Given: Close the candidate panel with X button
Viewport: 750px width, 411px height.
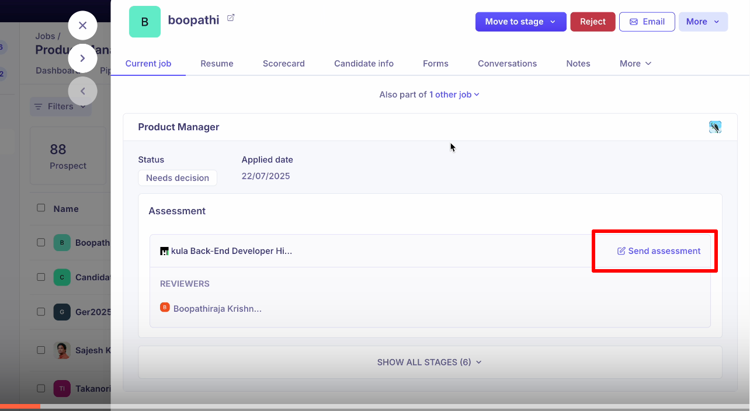Looking at the screenshot, I should point(82,25).
